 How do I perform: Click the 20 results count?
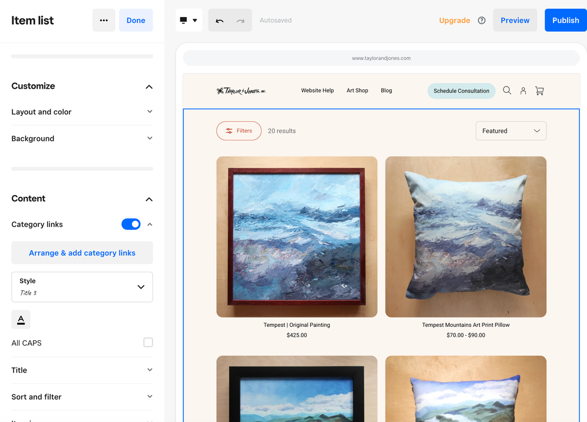coord(282,130)
